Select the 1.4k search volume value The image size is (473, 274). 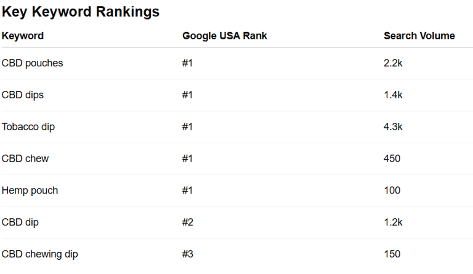click(393, 95)
